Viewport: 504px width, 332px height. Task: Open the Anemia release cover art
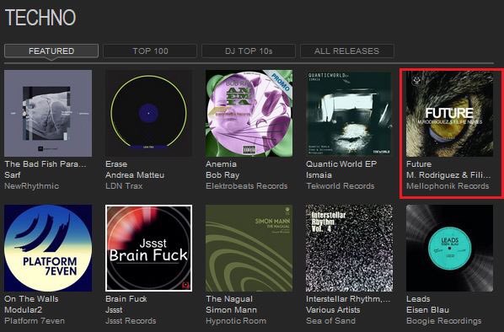pyautogui.click(x=249, y=113)
